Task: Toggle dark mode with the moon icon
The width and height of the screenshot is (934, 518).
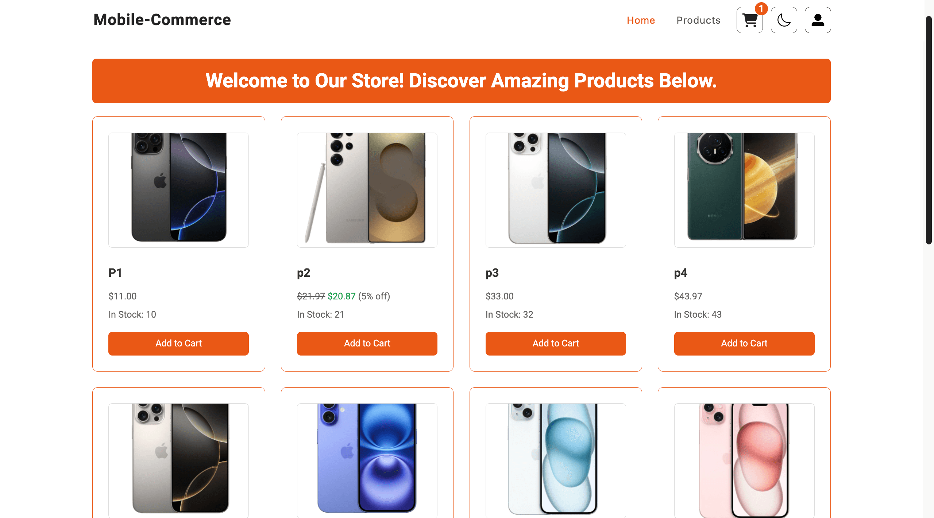Action: pyautogui.click(x=784, y=20)
